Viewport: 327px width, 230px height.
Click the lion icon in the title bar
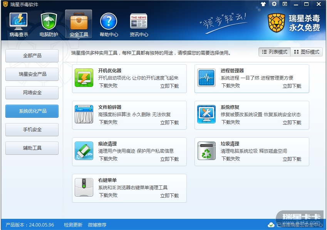pyautogui.click(x=5, y=4)
